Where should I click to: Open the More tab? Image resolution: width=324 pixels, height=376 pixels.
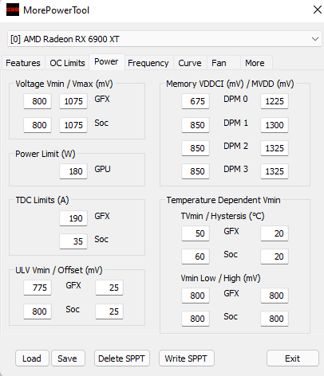[x=255, y=63]
